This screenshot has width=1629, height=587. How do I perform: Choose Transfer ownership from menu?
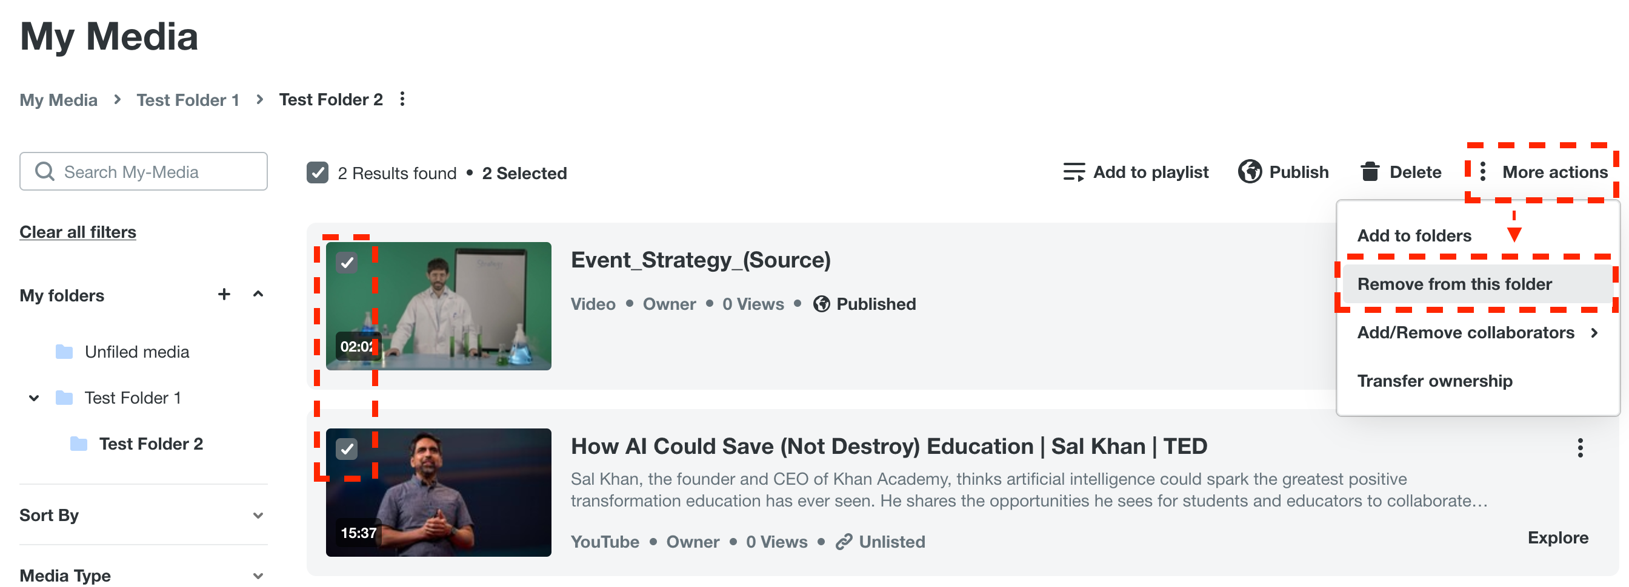pyautogui.click(x=1434, y=381)
